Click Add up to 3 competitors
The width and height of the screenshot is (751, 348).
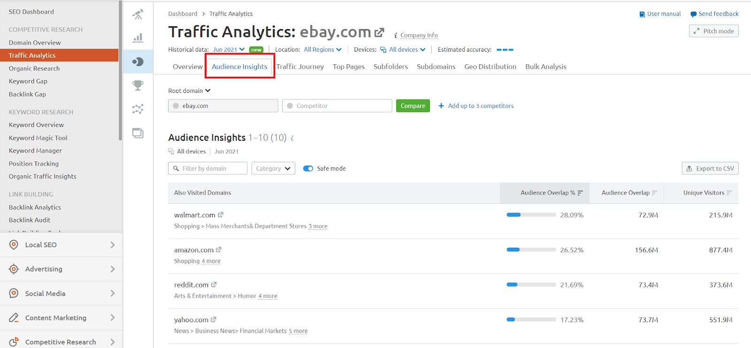tap(476, 106)
